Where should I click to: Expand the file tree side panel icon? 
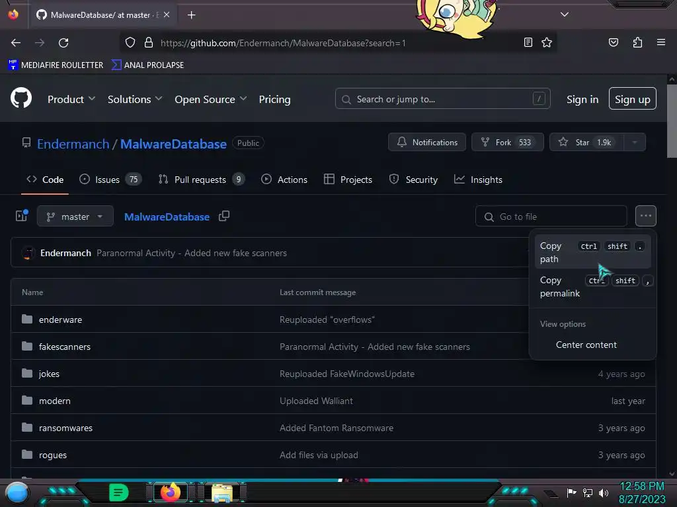(x=22, y=216)
